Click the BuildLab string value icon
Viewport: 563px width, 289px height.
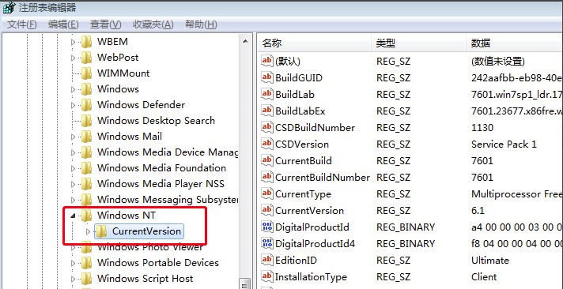pyautogui.click(x=267, y=94)
